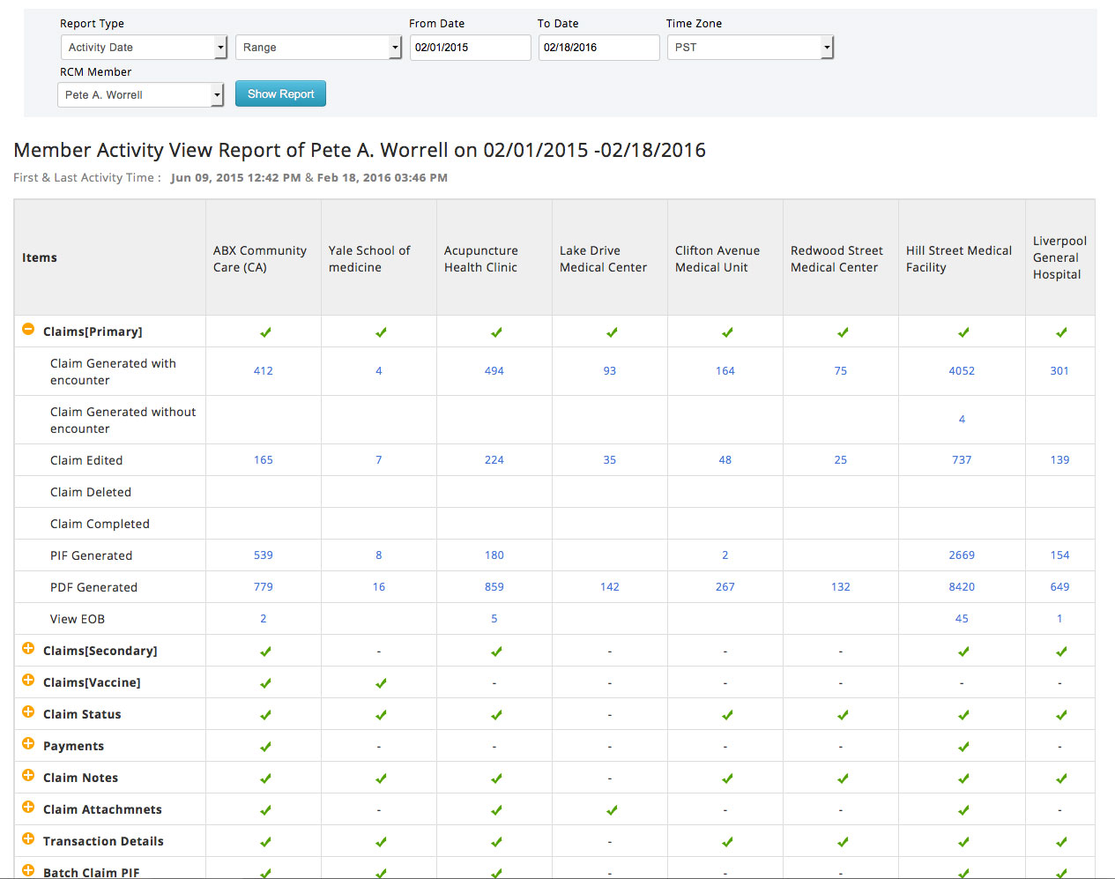Open the Range dropdown
1115x879 pixels.
[x=318, y=48]
